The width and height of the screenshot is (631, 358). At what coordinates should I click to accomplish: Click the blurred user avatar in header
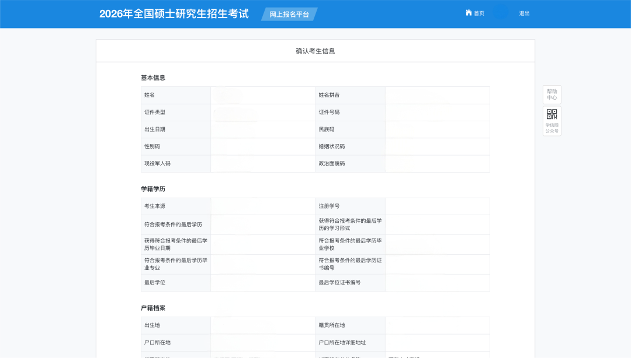(500, 13)
